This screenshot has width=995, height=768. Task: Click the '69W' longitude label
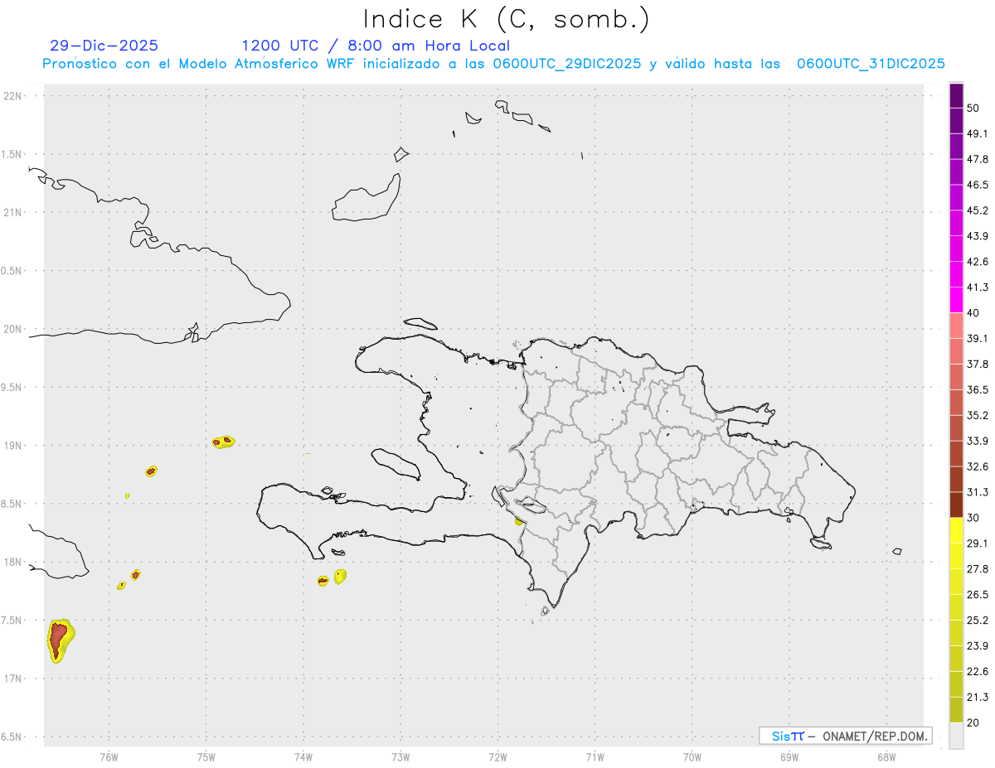(789, 757)
